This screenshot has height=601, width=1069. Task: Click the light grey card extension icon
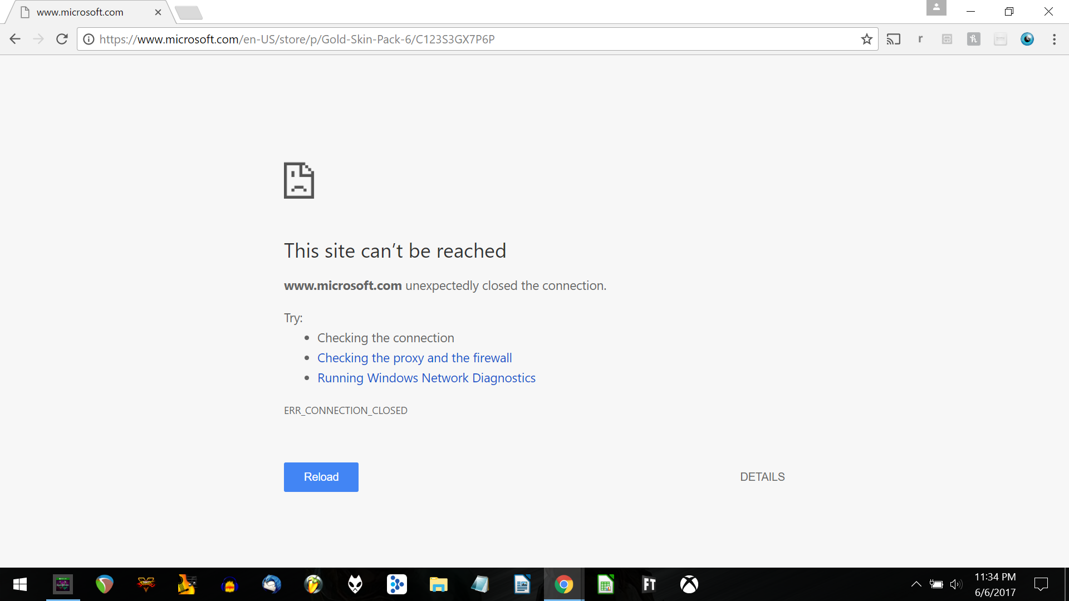click(1001, 39)
